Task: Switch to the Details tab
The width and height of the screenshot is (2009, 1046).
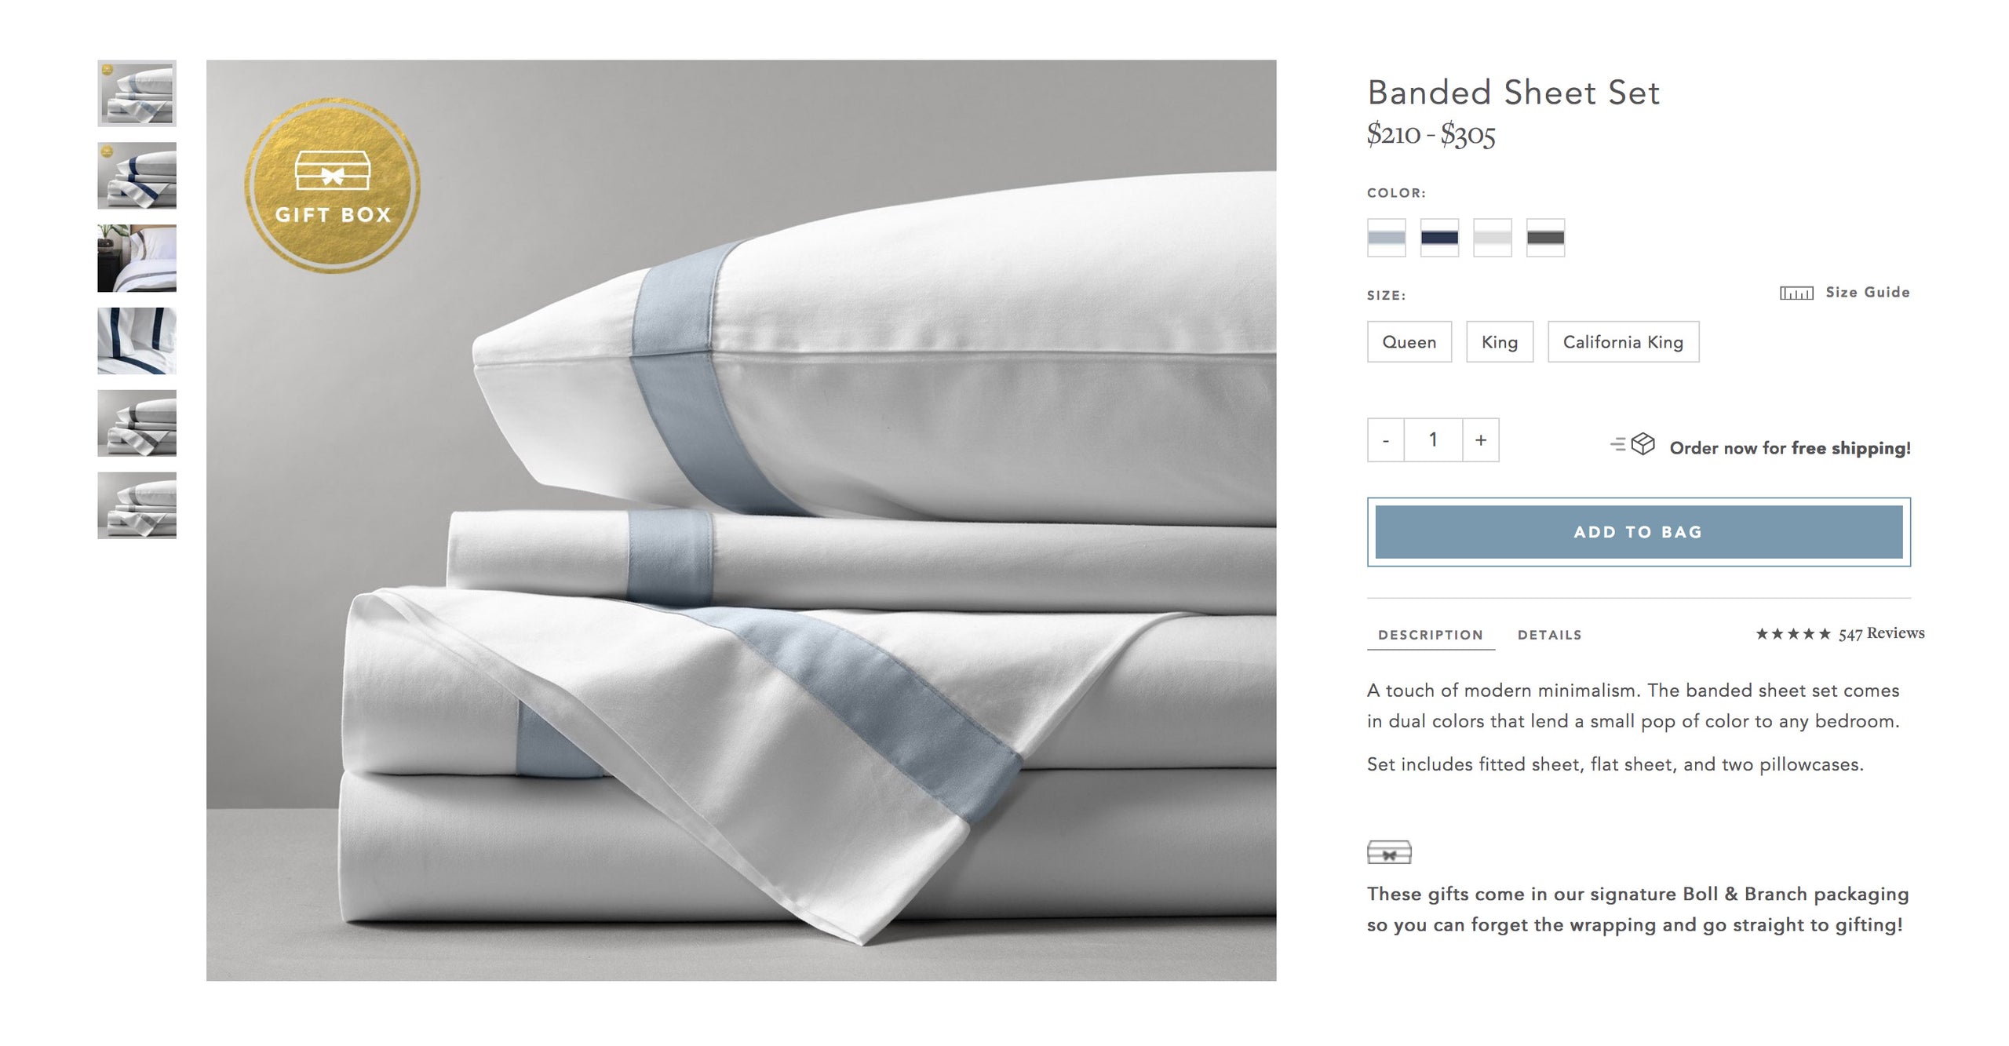Action: pos(1549,635)
